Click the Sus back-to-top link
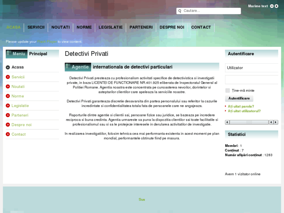This screenshot has height=213, width=284. [x=142, y=199]
